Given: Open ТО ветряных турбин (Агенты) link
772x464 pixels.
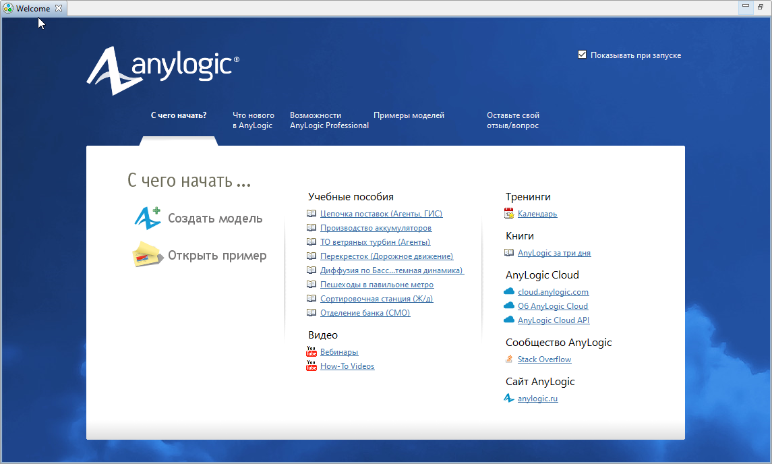Looking at the screenshot, I should tap(375, 242).
